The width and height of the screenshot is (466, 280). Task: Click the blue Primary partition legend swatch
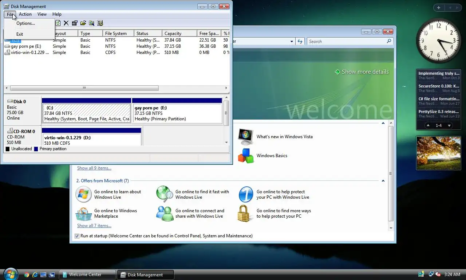click(x=36, y=149)
